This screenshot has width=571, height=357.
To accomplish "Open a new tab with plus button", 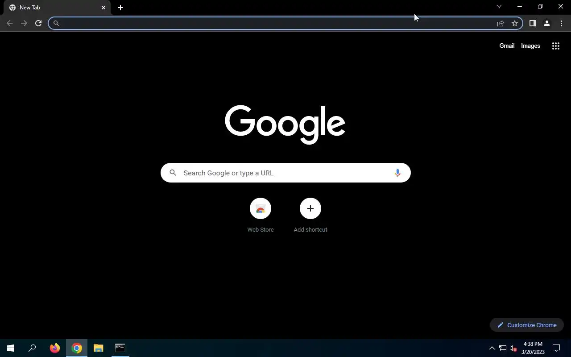I will click(x=120, y=8).
